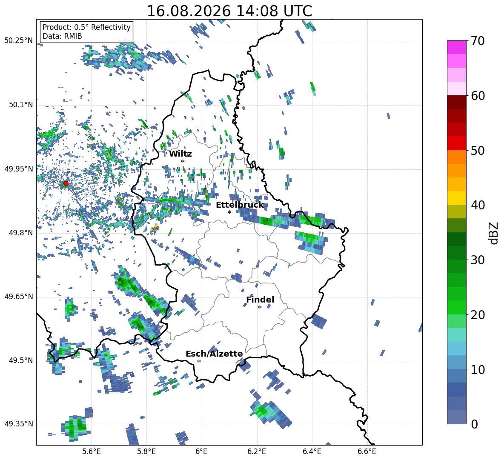Click the Findel station cross marker
Image resolution: width=504 pixels, height=460 pixels.
point(260,307)
